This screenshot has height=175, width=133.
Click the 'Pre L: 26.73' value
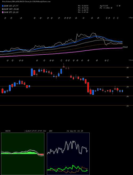[x=83, y=10]
